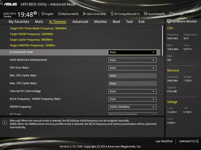Select the Ai Overclock Tuner row label
This screenshot has height=150, width=201.
21,52
